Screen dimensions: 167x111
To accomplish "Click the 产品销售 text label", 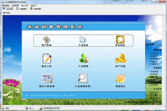I will tap(83, 66).
